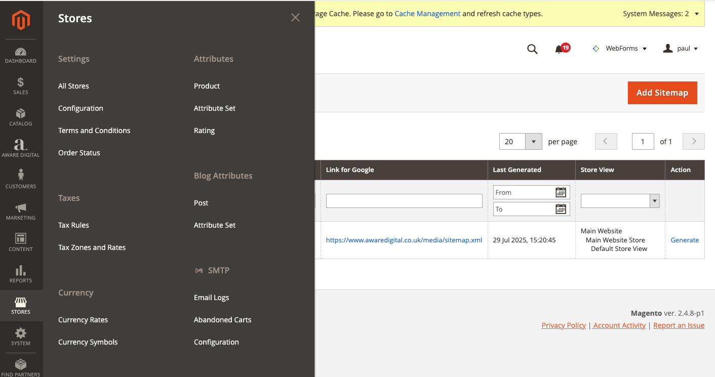
Task: Click the Add Sitemap button
Action: pos(662,93)
